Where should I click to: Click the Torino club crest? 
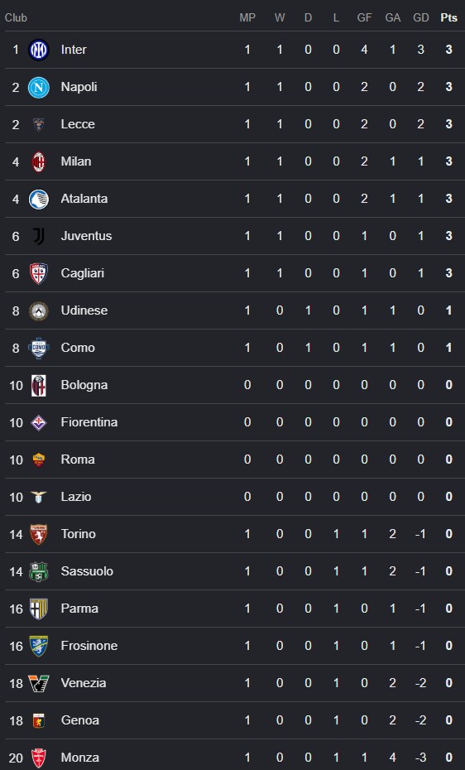[x=38, y=534]
